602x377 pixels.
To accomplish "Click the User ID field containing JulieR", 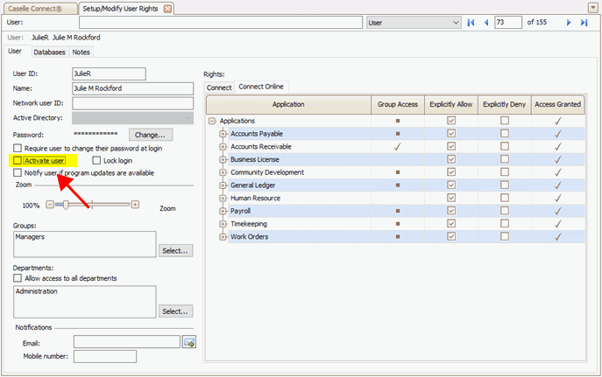I will click(109, 73).
